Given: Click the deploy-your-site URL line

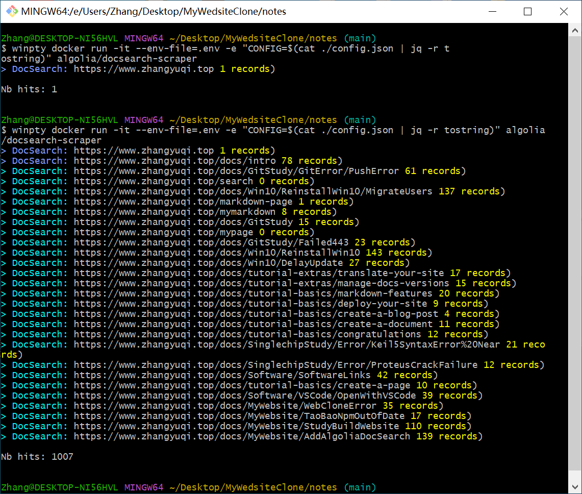Looking at the screenshot, I should tap(250, 304).
